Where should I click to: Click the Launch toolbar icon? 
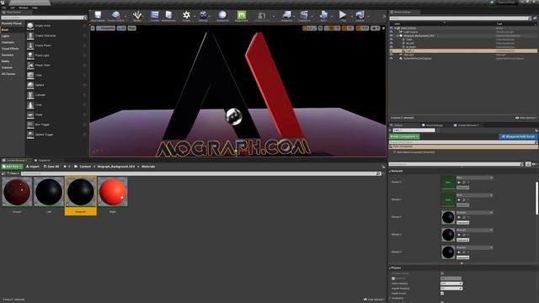click(x=360, y=16)
